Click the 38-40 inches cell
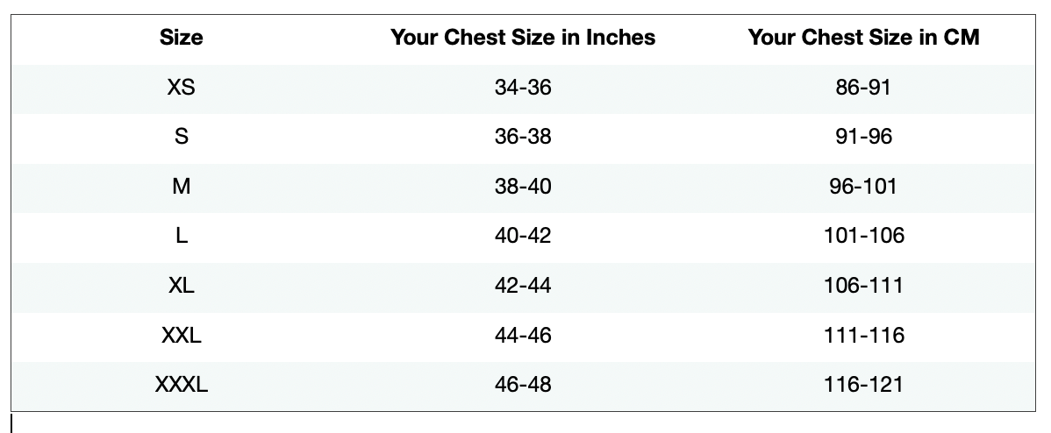The image size is (1051, 433). tap(523, 187)
